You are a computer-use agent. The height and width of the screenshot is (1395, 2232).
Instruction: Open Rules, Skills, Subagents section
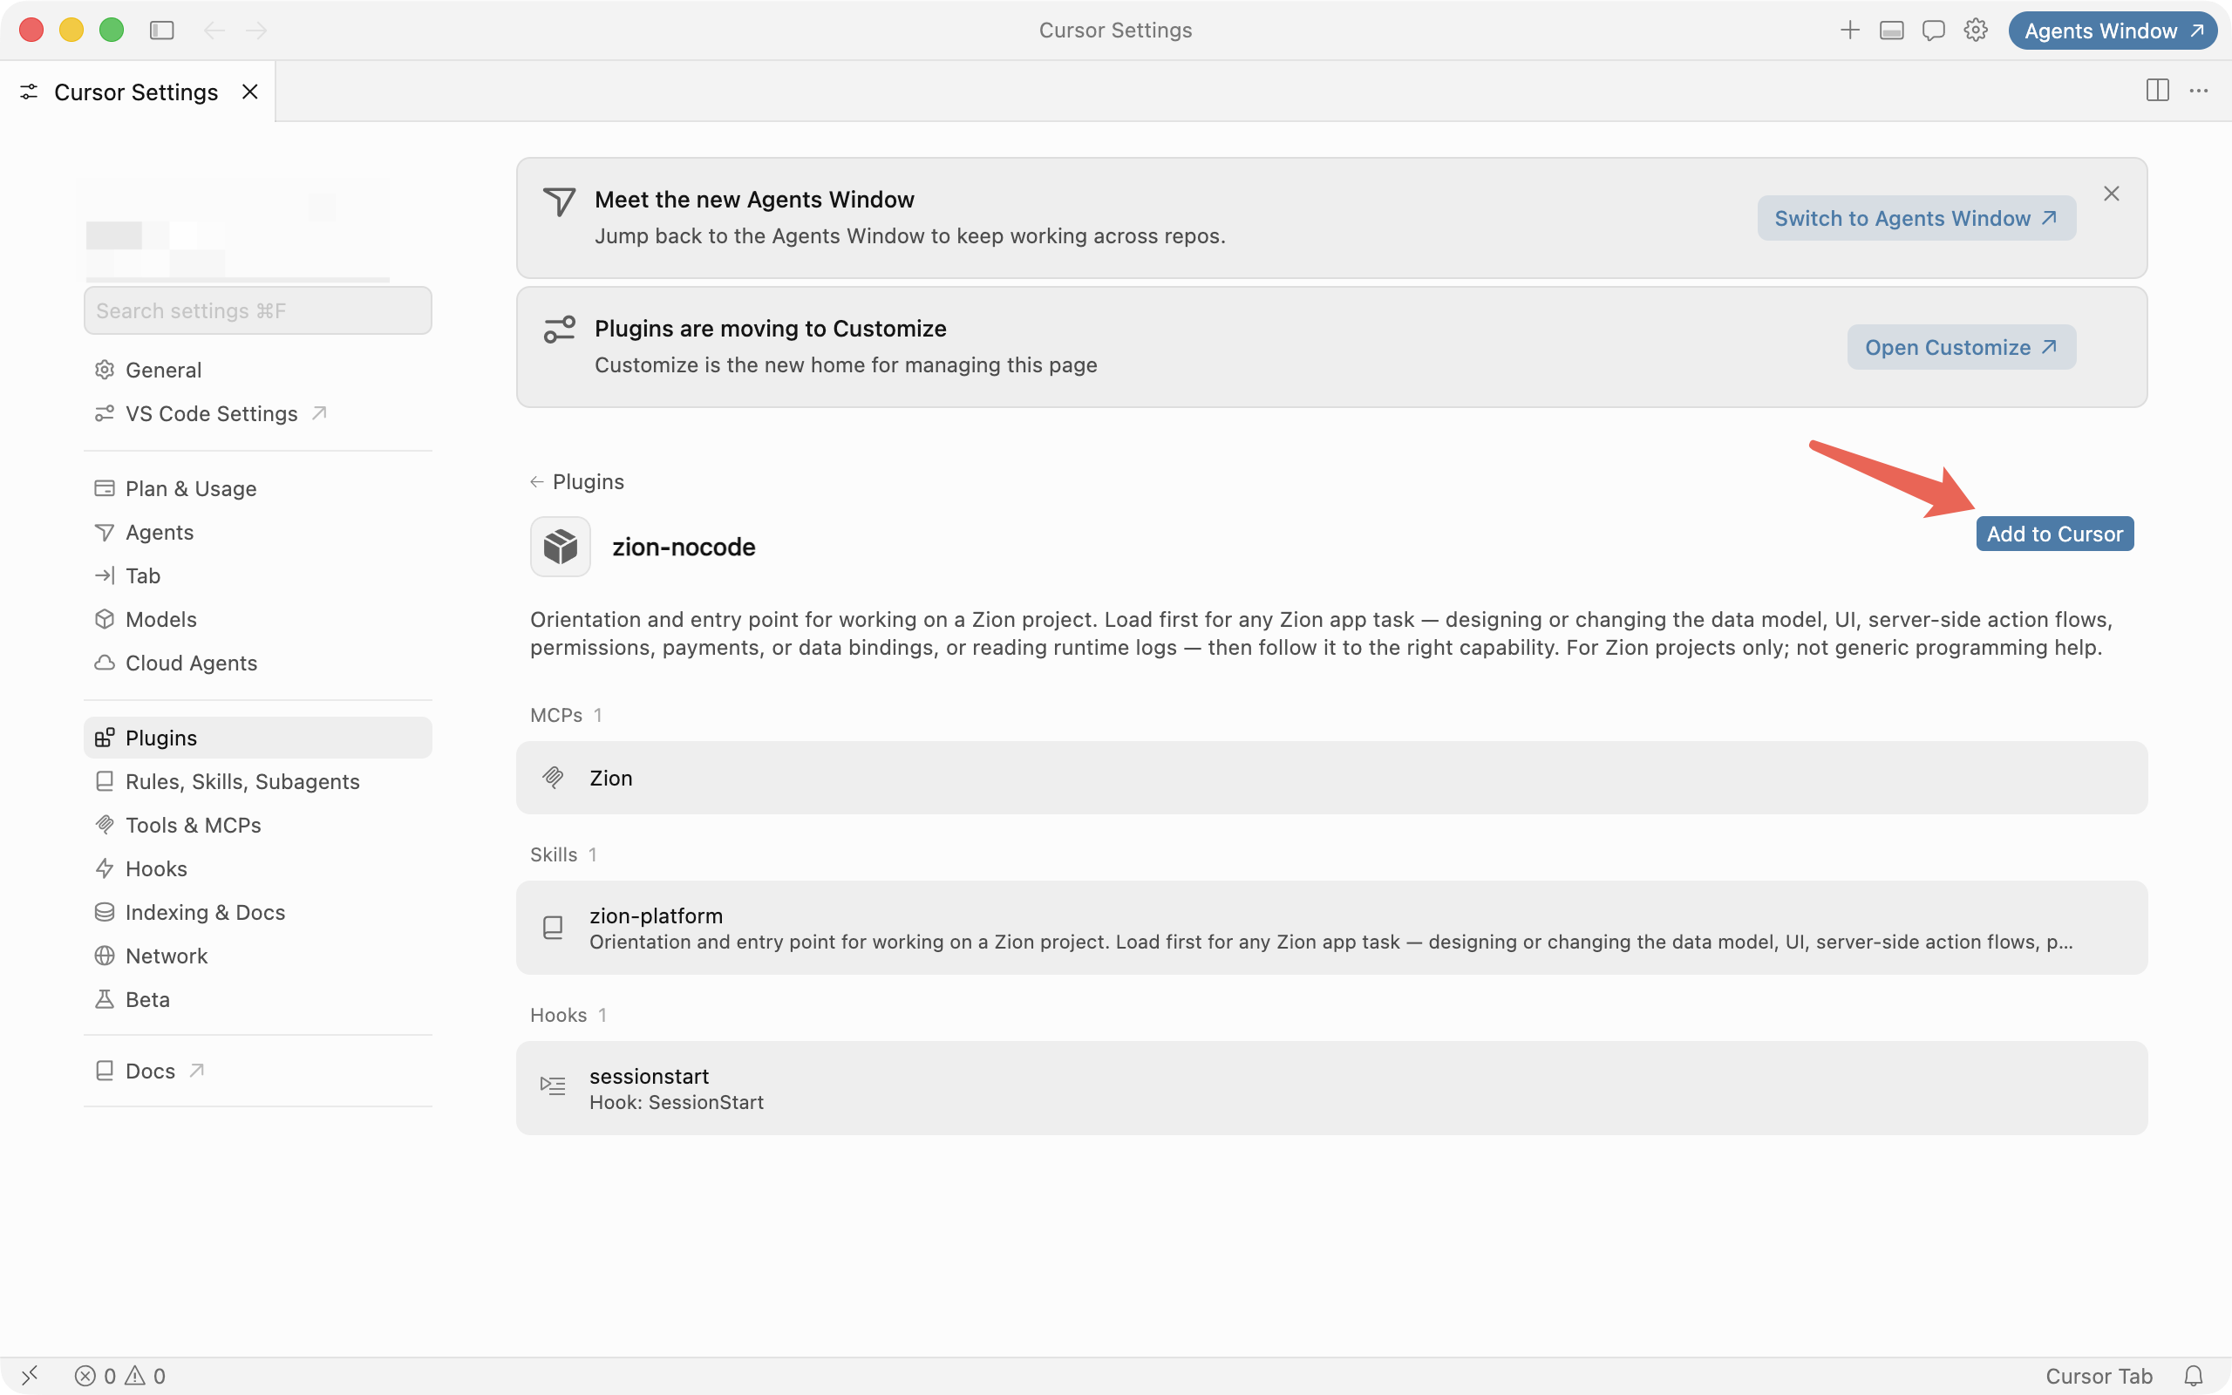(x=257, y=781)
